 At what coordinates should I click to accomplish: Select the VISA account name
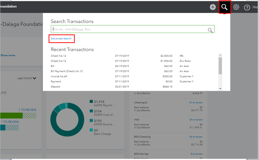(137, 120)
